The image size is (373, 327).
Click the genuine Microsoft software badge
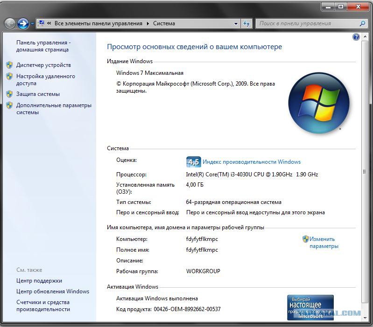tap(310, 307)
